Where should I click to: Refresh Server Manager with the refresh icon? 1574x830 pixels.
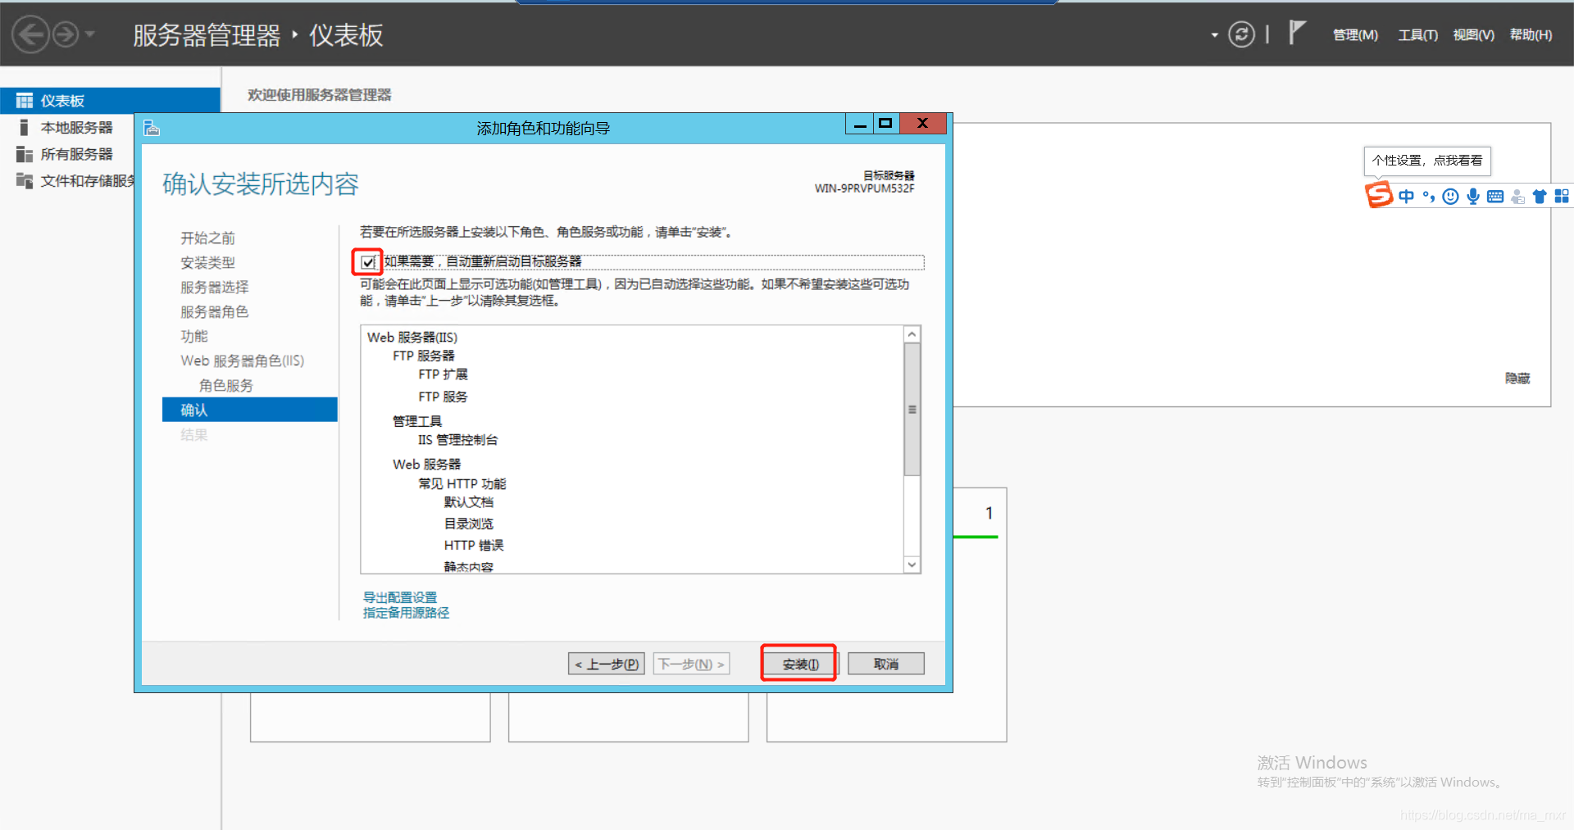1241,34
